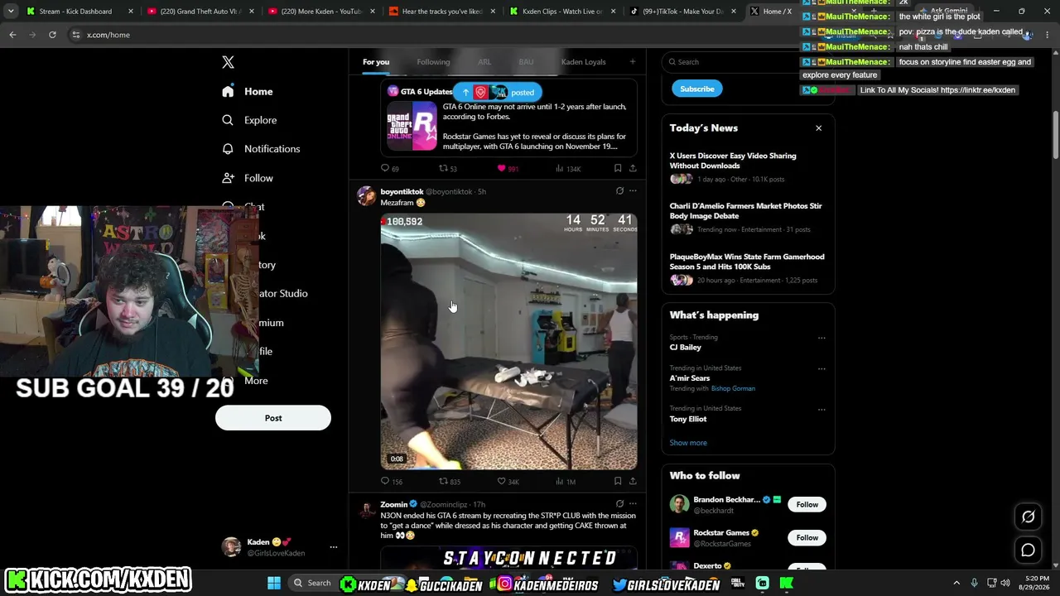Open the Bishop Gorman trending link
This screenshot has height=596, width=1060.
[733, 388]
